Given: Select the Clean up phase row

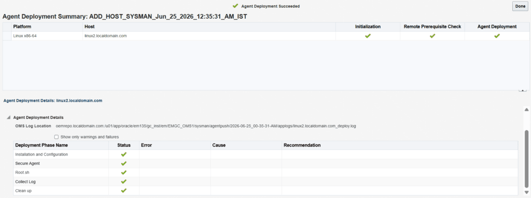Looking at the screenshot, I should click(x=265, y=191).
